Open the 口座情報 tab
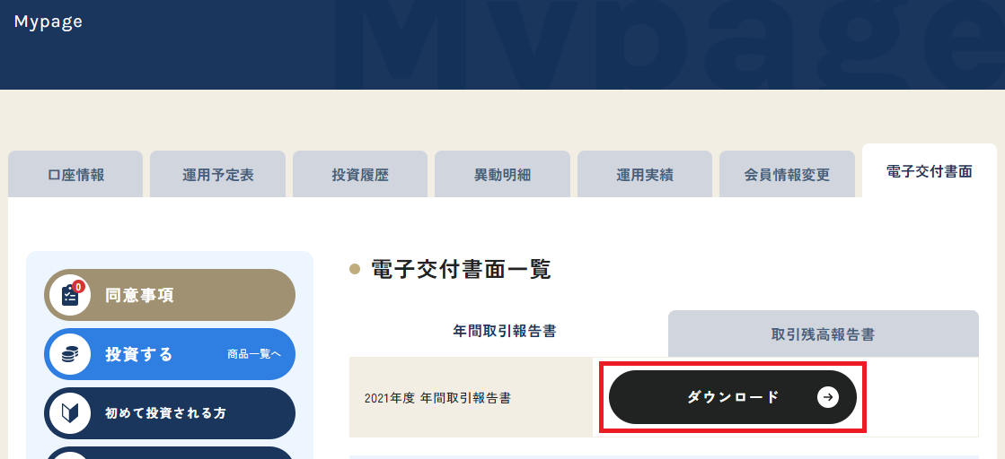Image resolution: width=1005 pixels, height=459 pixels. pyautogui.click(x=75, y=174)
